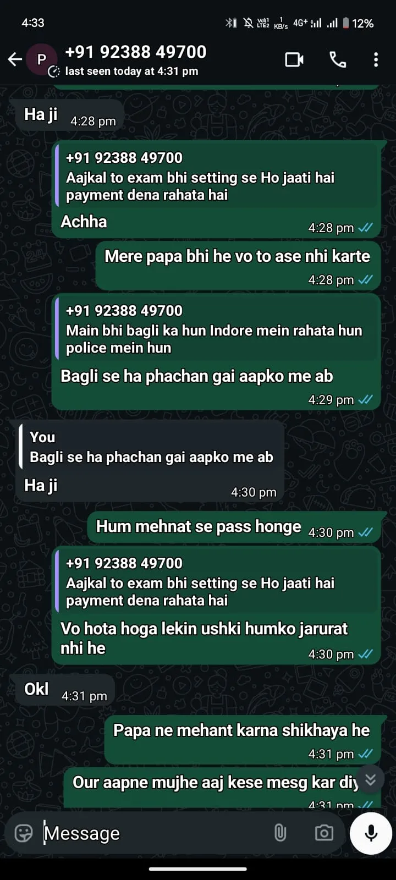This screenshot has width=396, height=880.
Task: Open contact info for +91 92388 49700
Action: pos(135,52)
